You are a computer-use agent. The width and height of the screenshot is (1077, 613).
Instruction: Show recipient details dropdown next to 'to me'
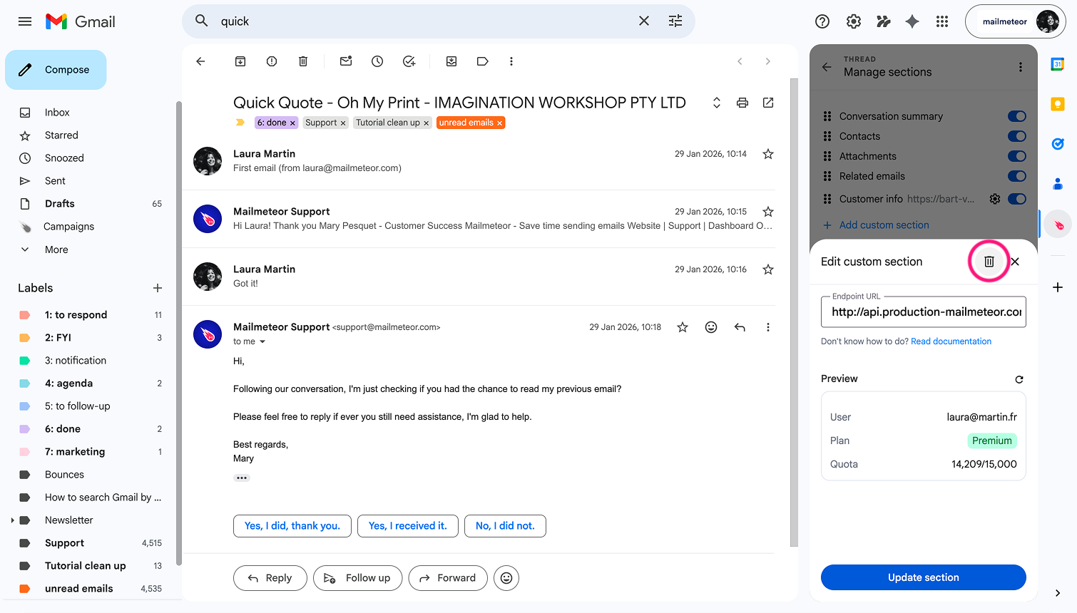pos(262,342)
